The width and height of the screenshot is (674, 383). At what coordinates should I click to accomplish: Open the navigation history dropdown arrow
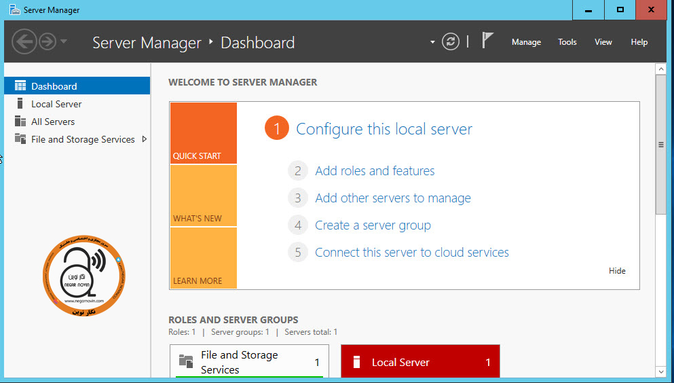click(x=64, y=41)
